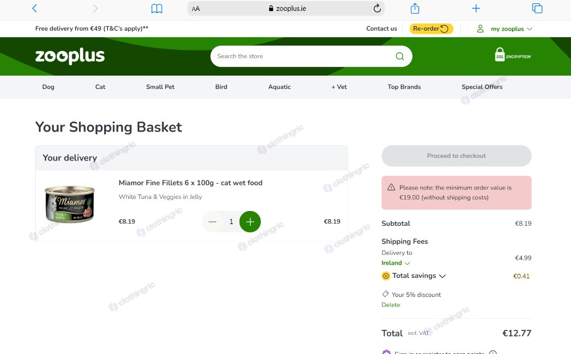Click the Your 5% discount tag icon
Viewport: 571px width, 354px height.
pos(385,294)
